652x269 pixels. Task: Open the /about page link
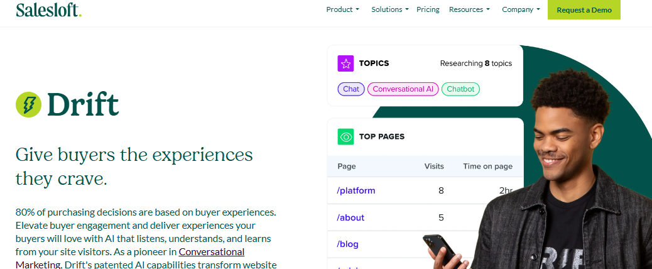tap(350, 217)
